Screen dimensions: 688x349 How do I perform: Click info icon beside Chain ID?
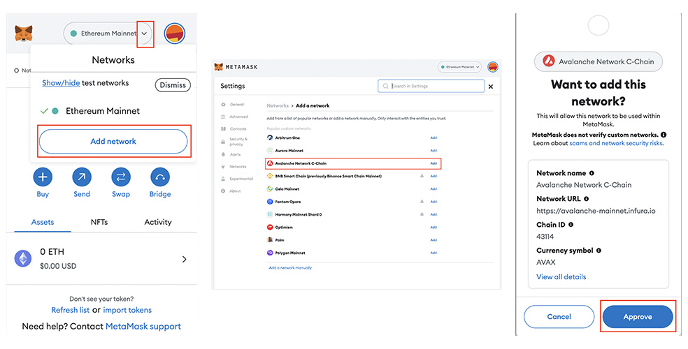(571, 225)
